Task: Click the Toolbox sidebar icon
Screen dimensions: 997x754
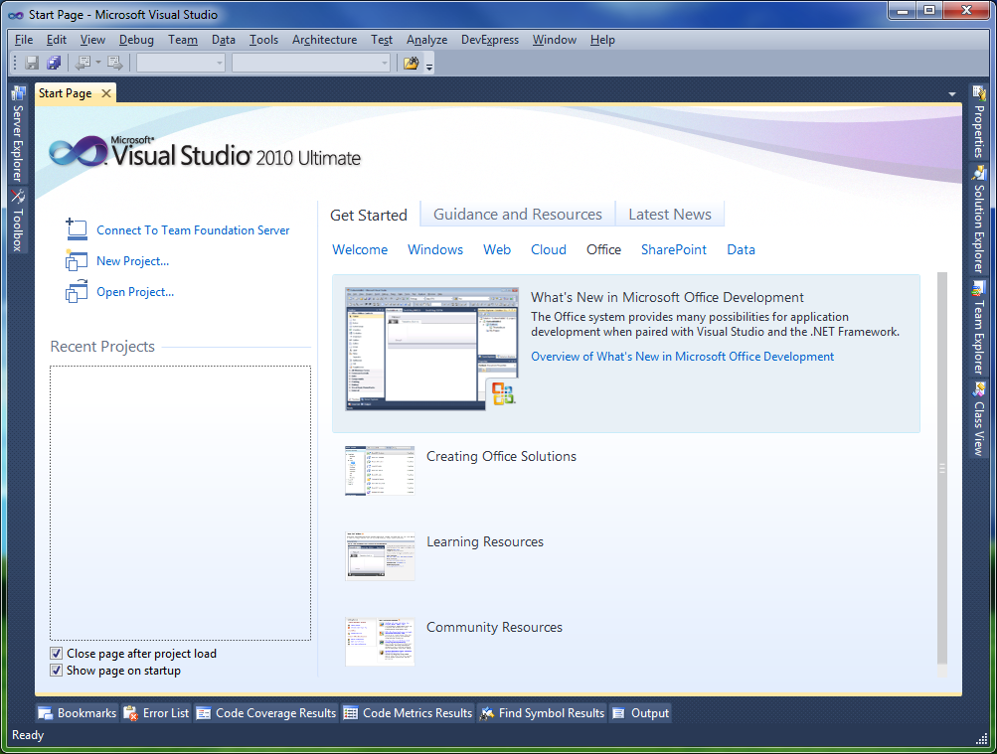Action: [x=18, y=197]
